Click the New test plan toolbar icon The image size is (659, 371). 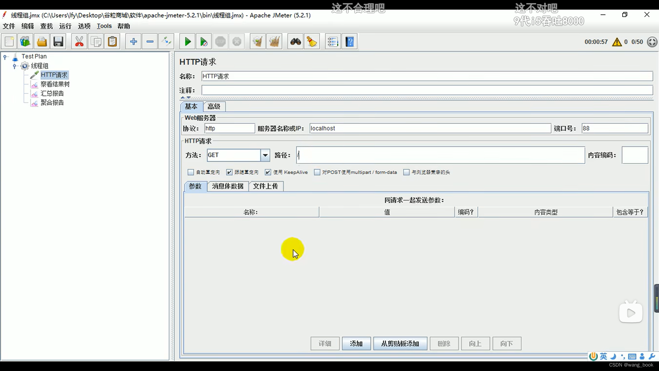(x=10, y=42)
